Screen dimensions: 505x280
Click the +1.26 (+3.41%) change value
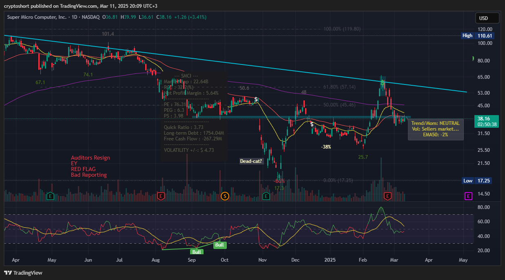(190, 17)
